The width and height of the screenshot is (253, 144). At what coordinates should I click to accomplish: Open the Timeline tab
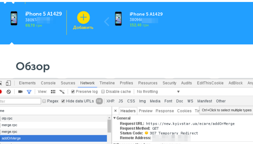pyautogui.click(x=107, y=83)
